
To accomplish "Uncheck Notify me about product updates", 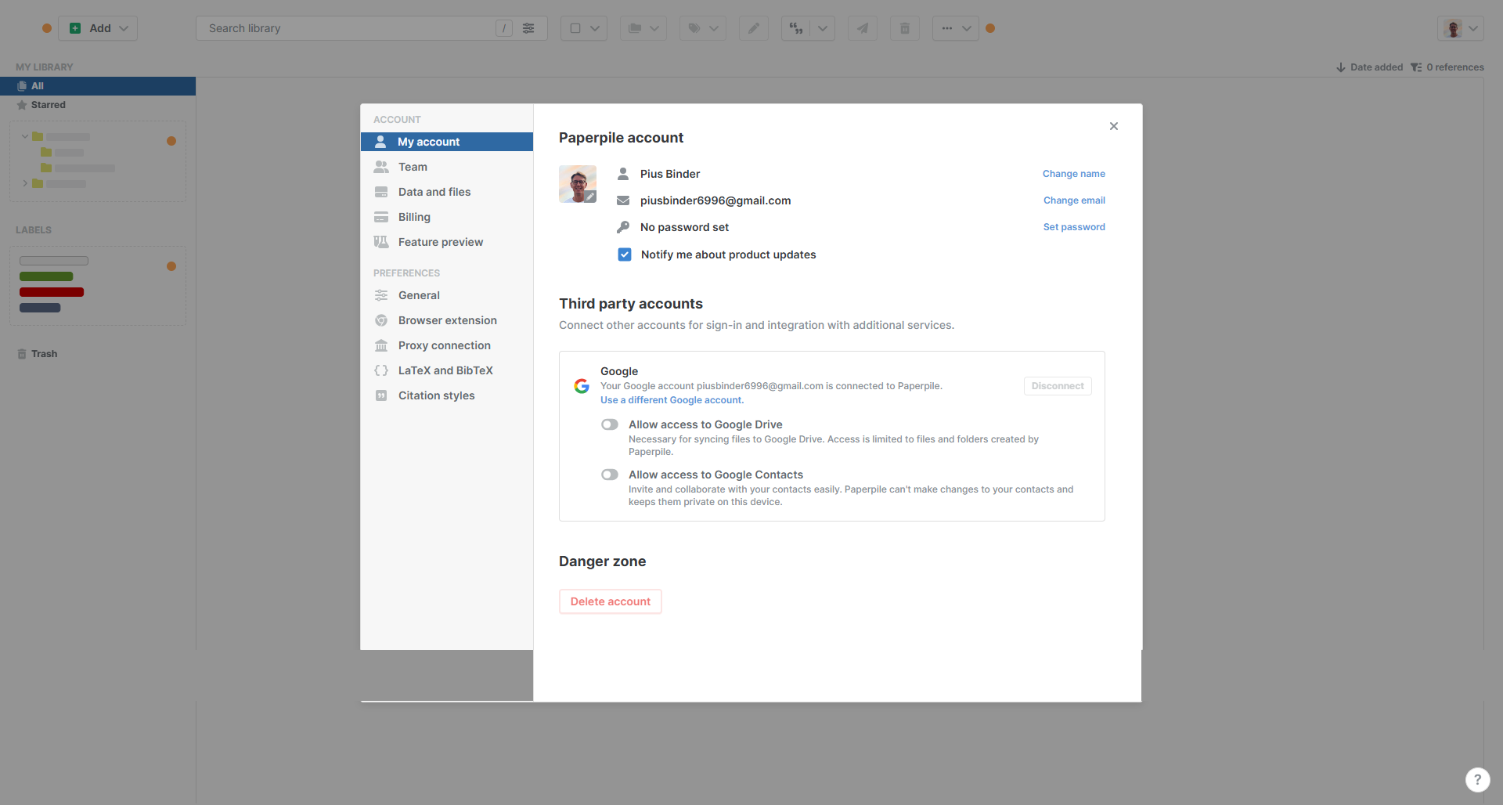I will pyautogui.click(x=625, y=254).
